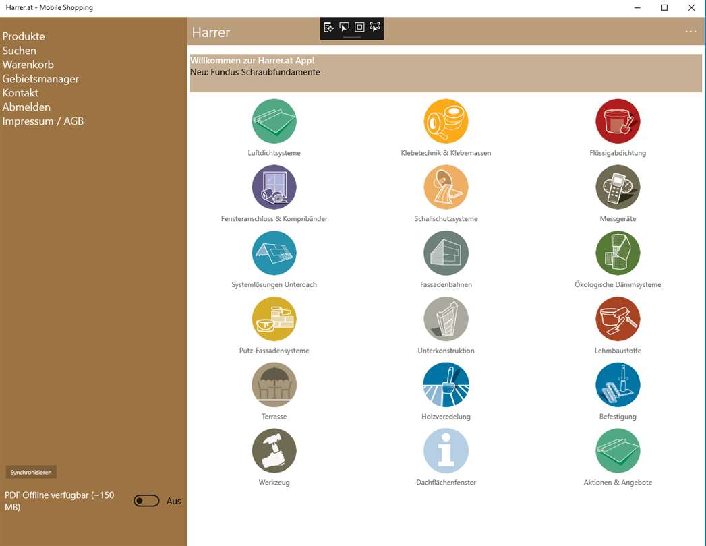The height and width of the screenshot is (546, 706).
Task: Click the Schallschutzsysteme text label
Action: coord(446,219)
